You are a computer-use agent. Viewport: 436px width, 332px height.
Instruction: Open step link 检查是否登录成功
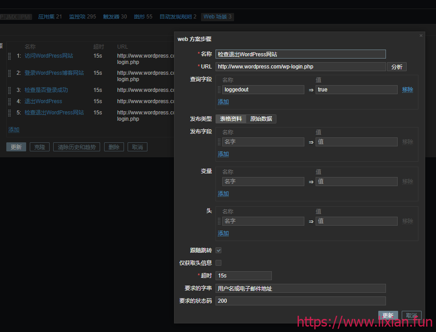(46, 90)
